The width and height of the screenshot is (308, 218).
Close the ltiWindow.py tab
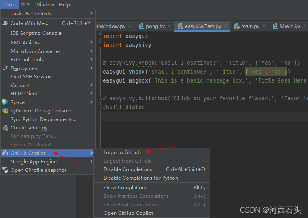click(130, 26)
